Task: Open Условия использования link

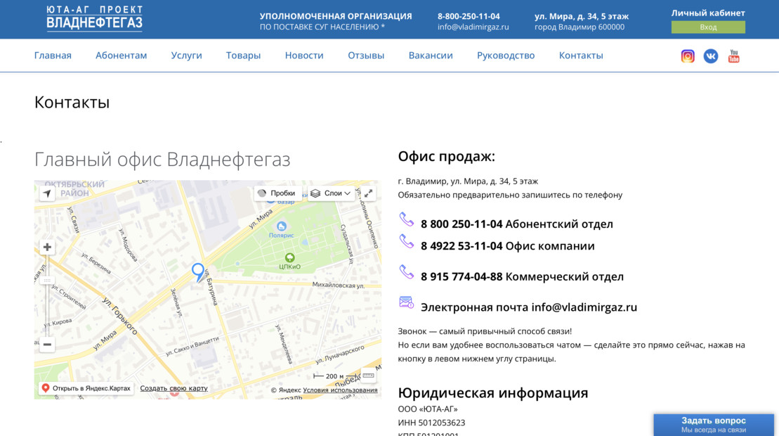Action: click(340, 390)
